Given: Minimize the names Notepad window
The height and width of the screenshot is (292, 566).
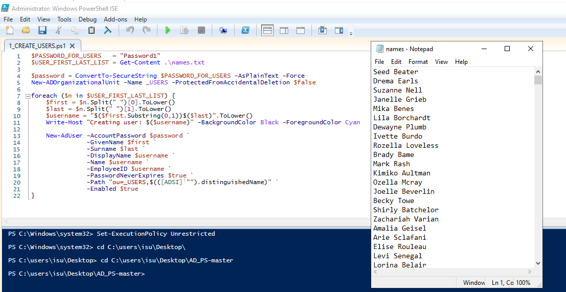Looking at the screenshot, I should pos(484,49).
